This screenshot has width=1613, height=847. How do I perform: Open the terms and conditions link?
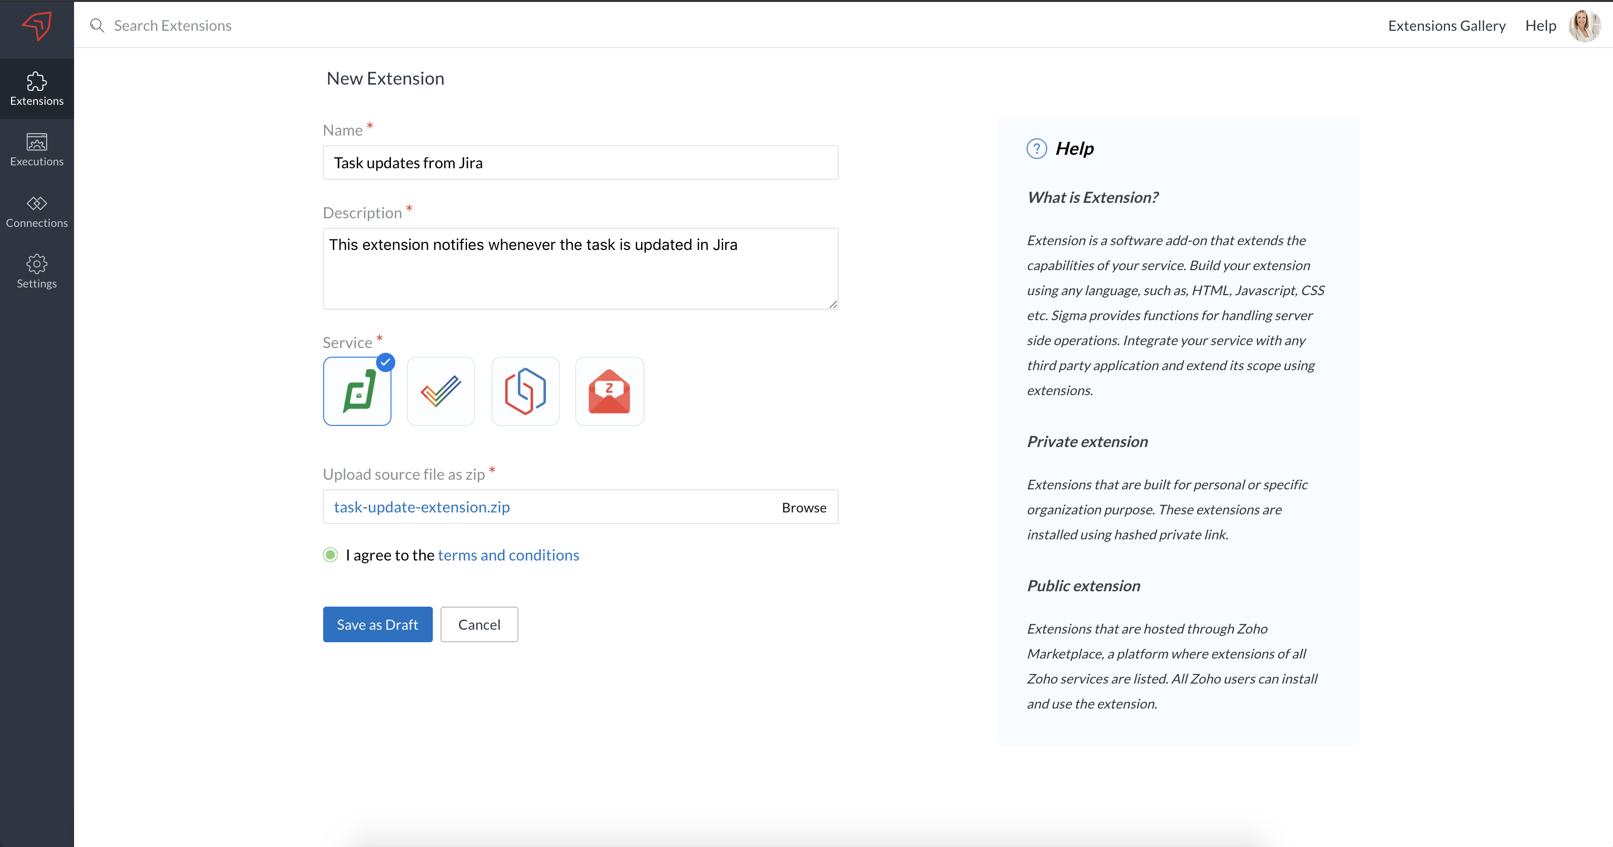tap(508, 555)
